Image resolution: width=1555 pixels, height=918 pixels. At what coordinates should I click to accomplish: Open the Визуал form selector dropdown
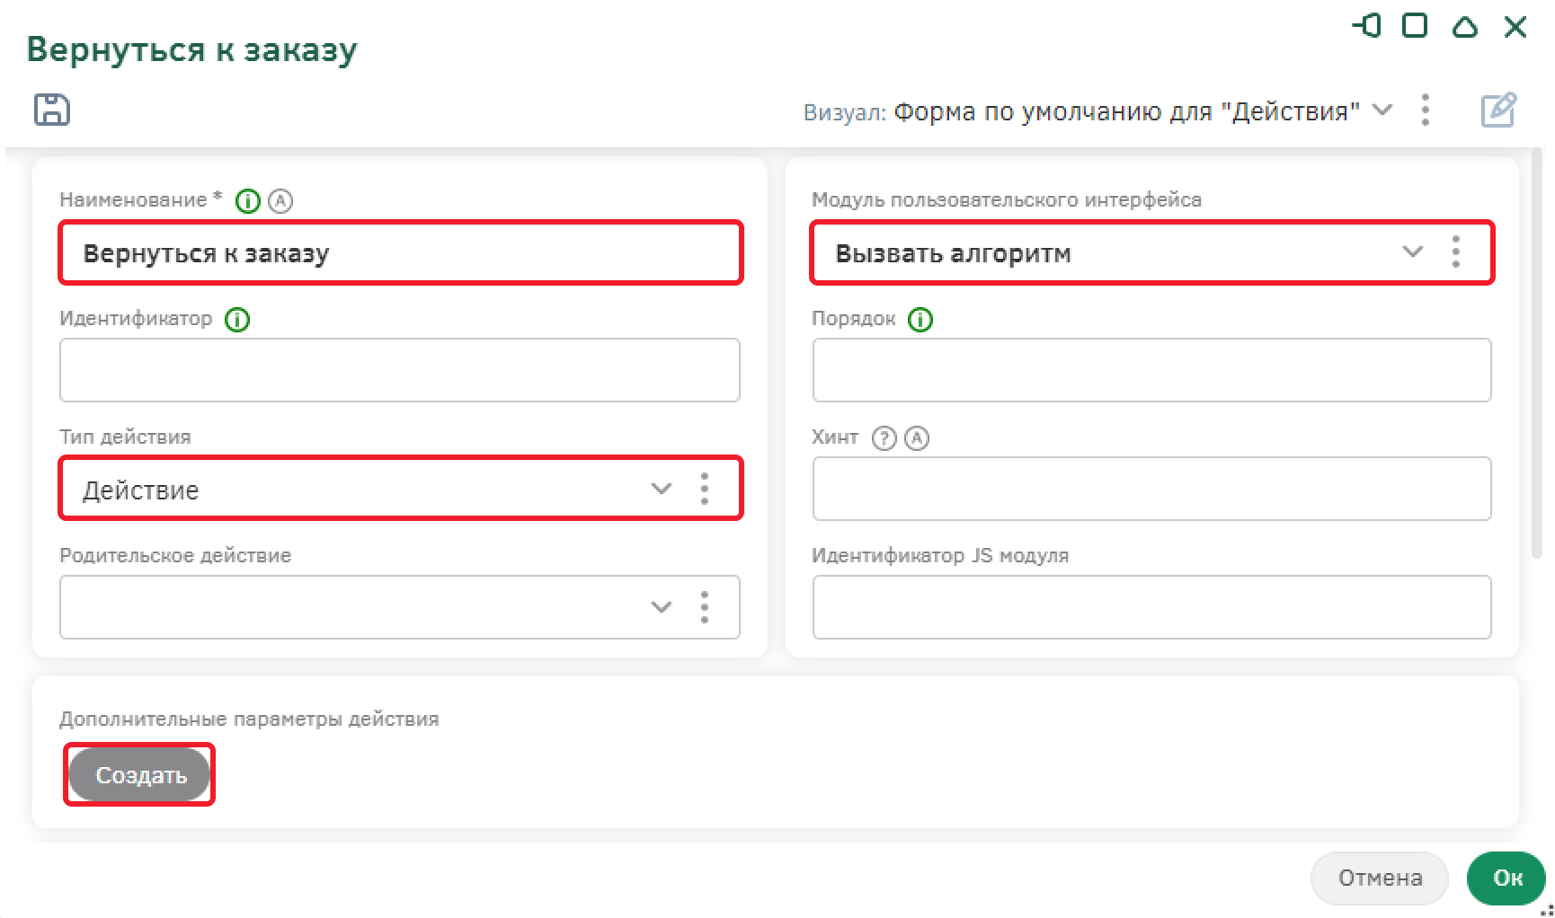pyautogui.click(x=1383, y=110)
